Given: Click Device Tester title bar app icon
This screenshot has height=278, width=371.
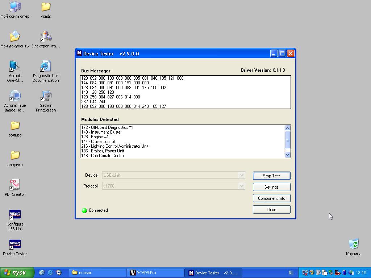Looking at the screenshot, I should click(x=79, y=53).
